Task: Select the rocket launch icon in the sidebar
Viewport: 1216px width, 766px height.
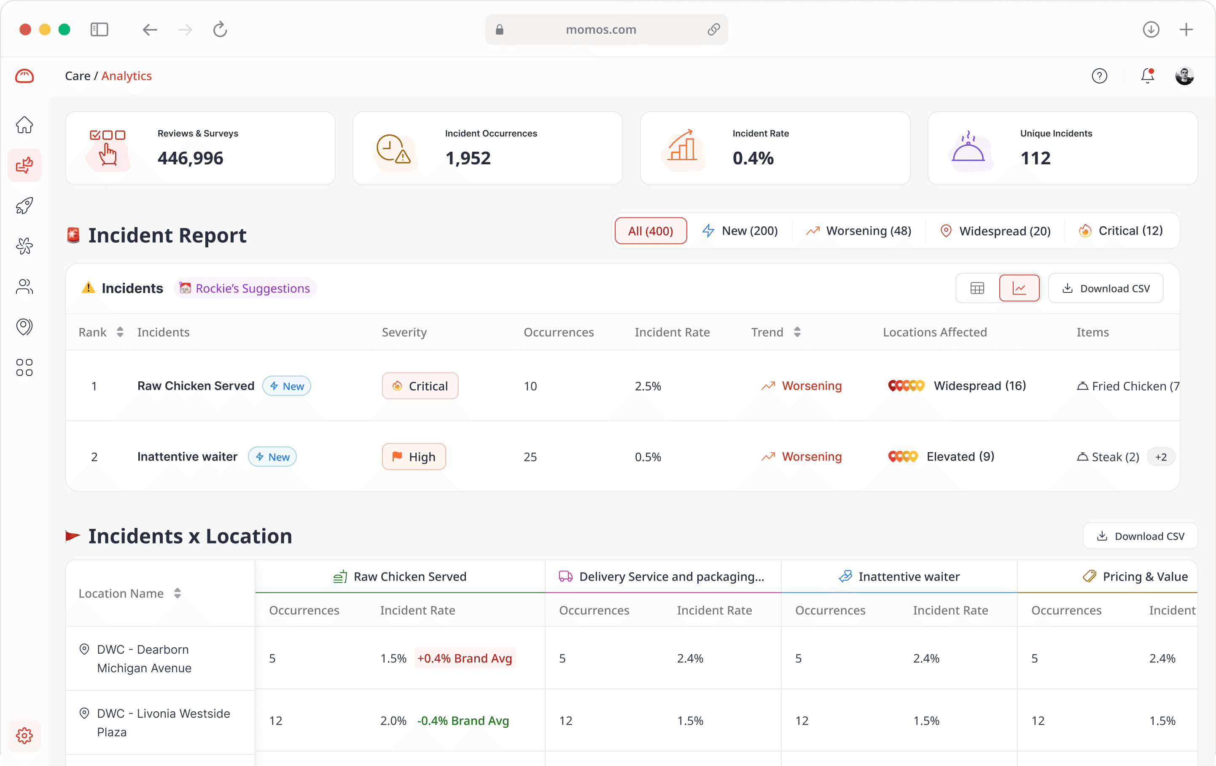Action: coord(24,205)
